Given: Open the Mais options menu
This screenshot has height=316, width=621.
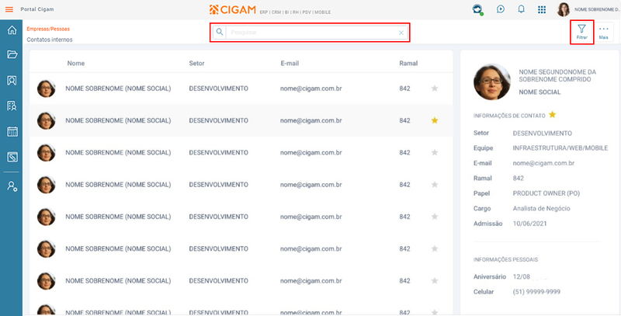Looking at the screenshot, I should pyautogui.click(x=604, y=32).
